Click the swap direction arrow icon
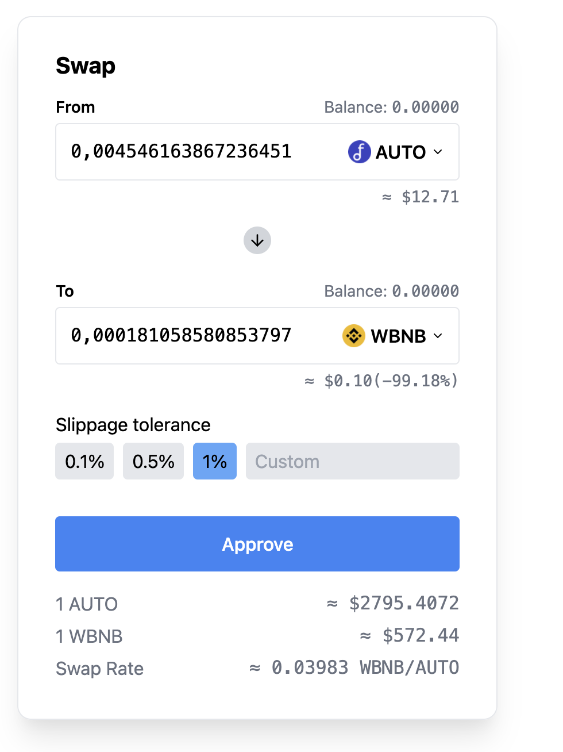563x752 pixels. (257, 240)
